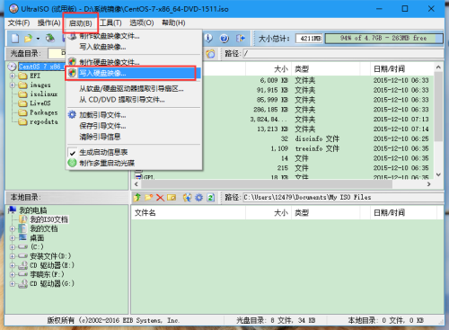Image resolution: width=449 pixels, height=330 pixels.
Task: Expand the CD 驱动器(E:) node
Action: click(x=13, y=265)
